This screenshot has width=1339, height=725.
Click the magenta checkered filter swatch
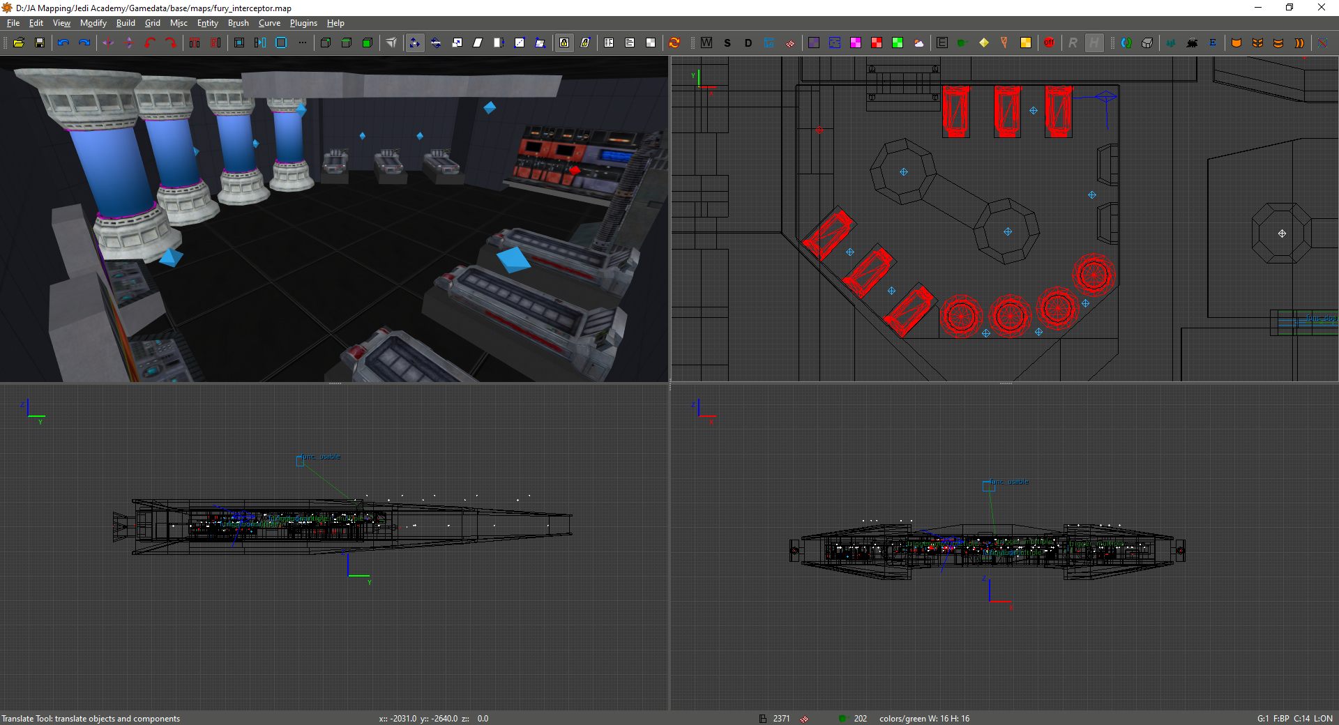click(x=856, y=43)
